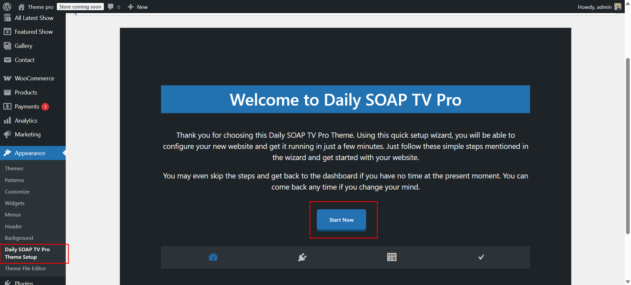Viewport: 631px width, 285px height.
Task: Click the Products box icon
Action: click(7, 92)
